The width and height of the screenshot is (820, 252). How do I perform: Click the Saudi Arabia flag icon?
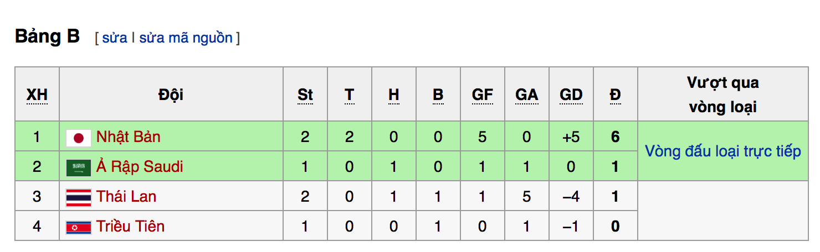coord(78,167)
